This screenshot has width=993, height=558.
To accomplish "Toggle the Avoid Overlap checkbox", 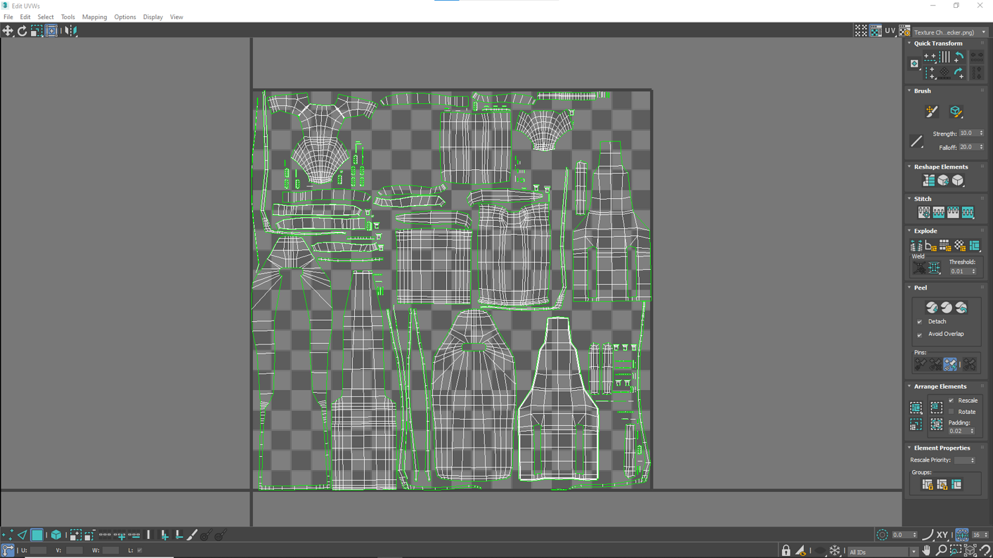I will coord(920,335).
